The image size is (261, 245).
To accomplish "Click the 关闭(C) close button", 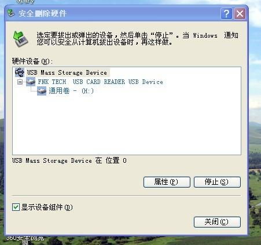I will [217, 222].
